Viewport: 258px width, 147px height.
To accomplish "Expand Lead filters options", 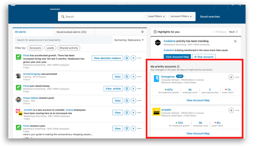I will [x=156, y=17].
